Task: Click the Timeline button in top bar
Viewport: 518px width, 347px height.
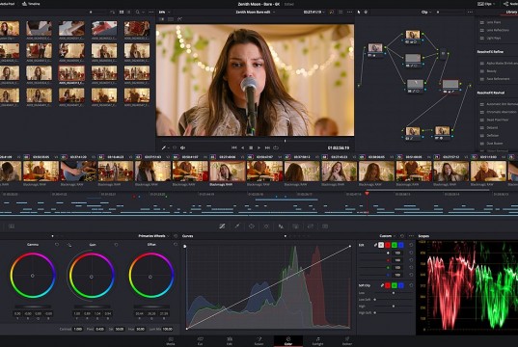Action: click(31, 4)
